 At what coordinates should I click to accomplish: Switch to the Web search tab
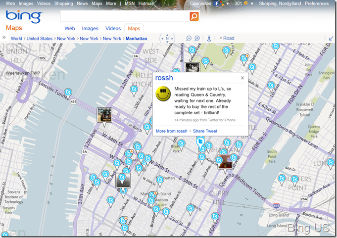tap(70, 28)
